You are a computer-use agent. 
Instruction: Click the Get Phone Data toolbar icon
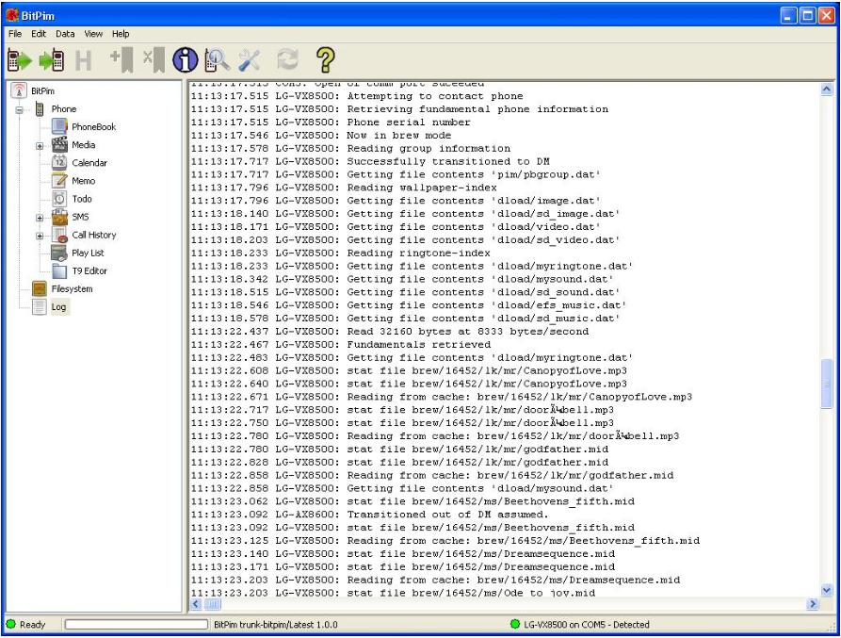[x=20, y=60]
